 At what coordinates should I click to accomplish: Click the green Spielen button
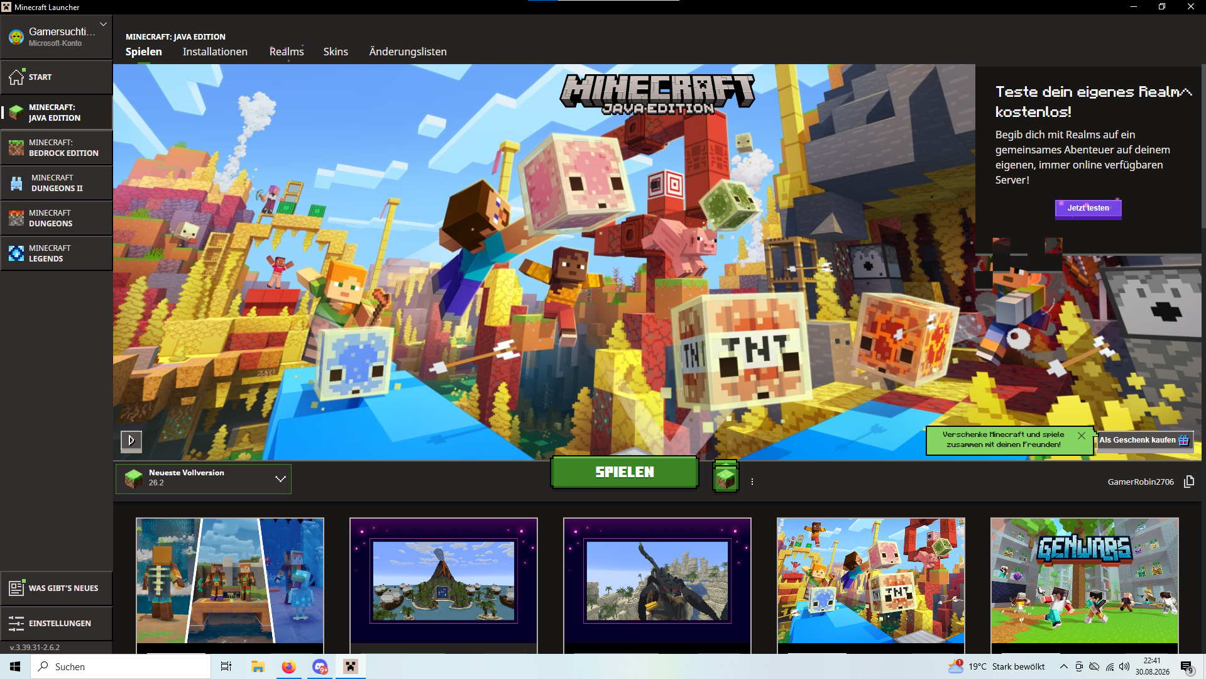625,472
